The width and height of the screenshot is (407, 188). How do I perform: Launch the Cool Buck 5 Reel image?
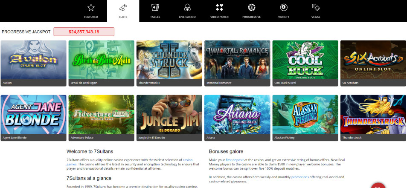pos(305,60)
